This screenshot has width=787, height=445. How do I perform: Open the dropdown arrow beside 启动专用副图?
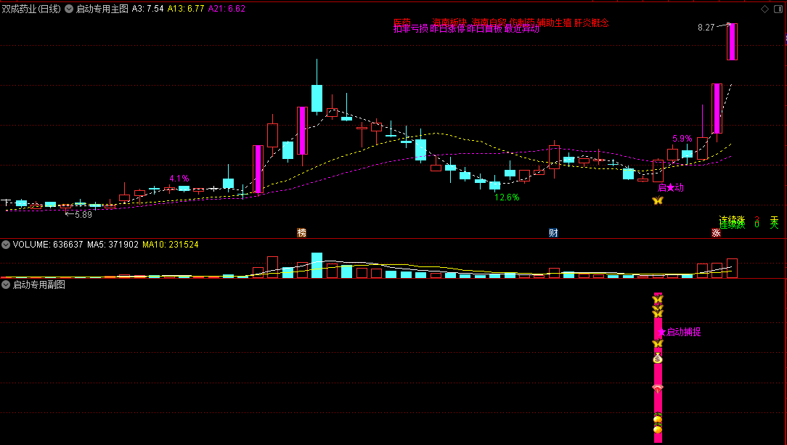(x=6, y=285)
